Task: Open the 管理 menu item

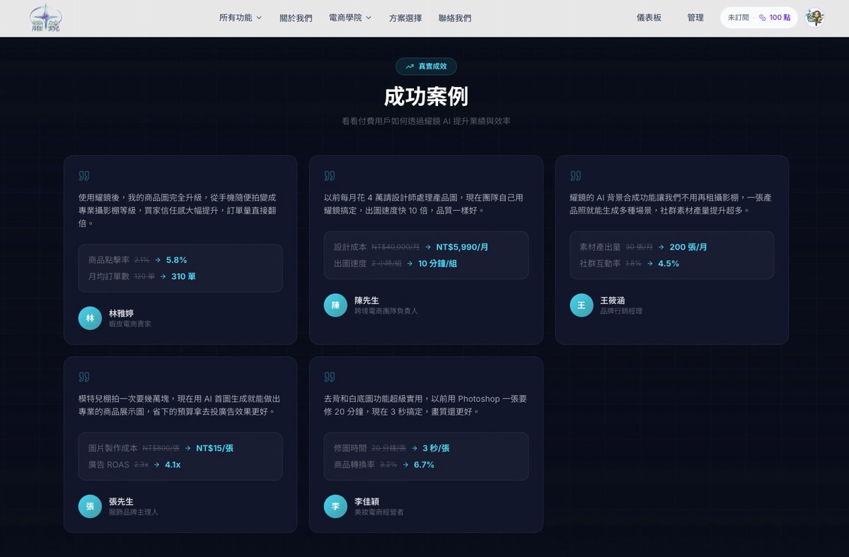Action: (x=695, y=18)
